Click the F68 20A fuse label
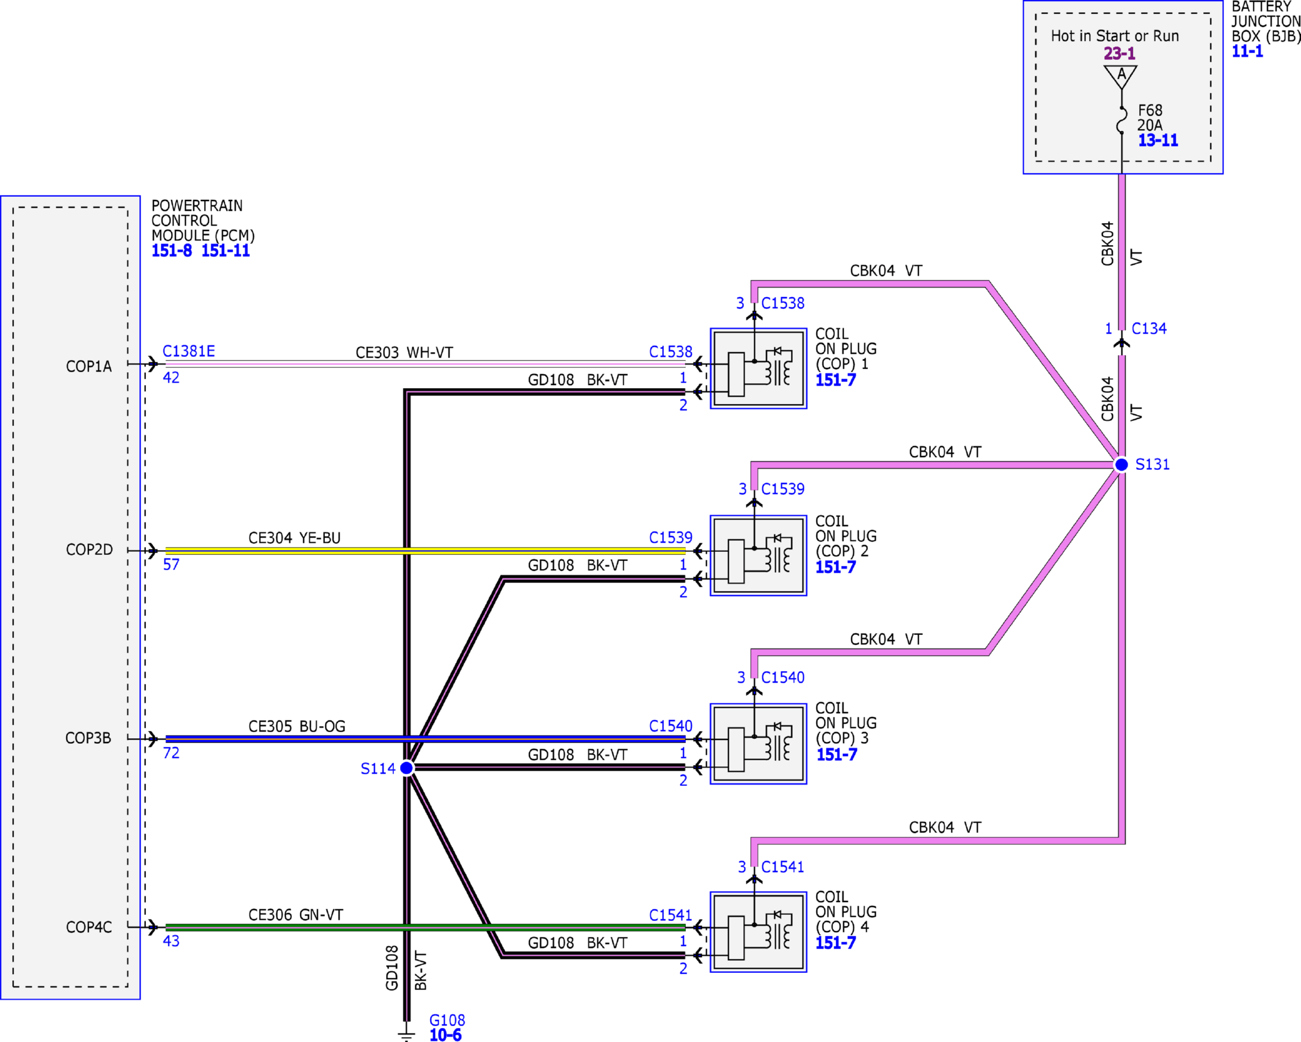This screenshot has height=1042, width=1301. point(1150,118)
